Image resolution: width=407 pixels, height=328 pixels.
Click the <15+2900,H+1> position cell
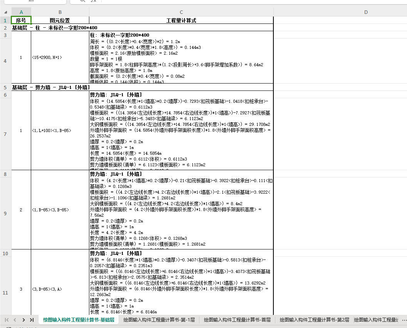click(60, 57)
